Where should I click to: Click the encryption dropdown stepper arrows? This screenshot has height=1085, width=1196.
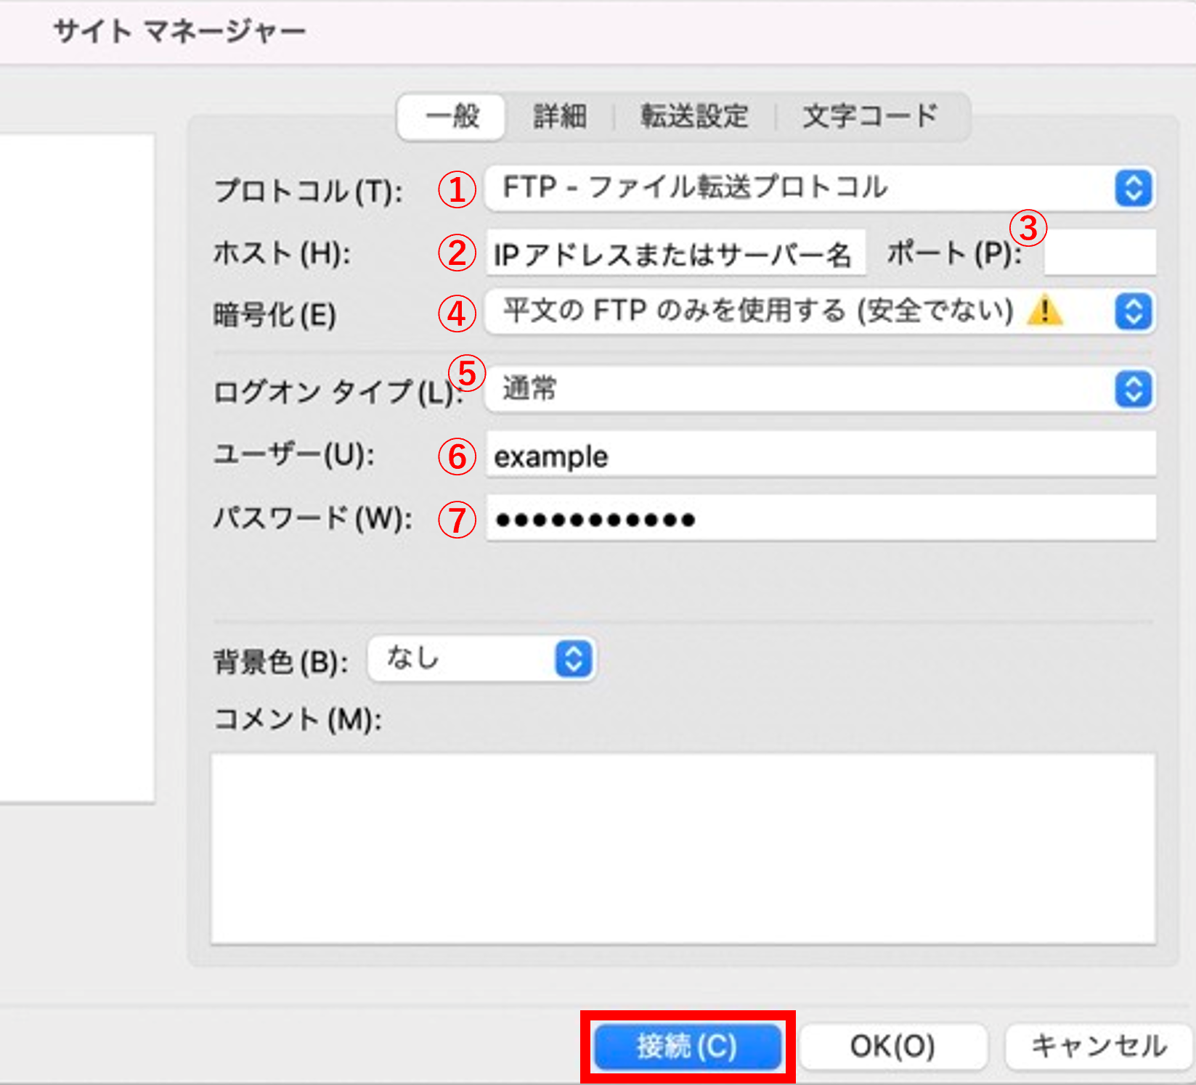coord(1133,312)
